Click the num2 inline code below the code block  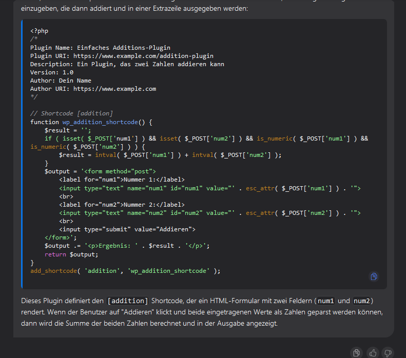[x=361, y=301]
